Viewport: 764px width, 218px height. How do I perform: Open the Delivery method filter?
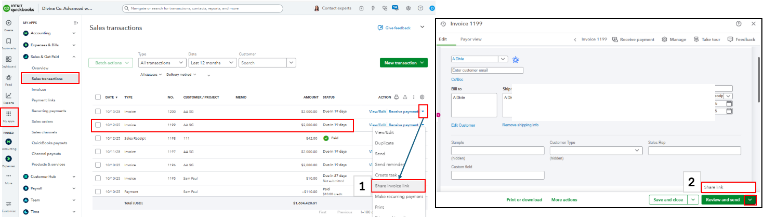[181, 75]
